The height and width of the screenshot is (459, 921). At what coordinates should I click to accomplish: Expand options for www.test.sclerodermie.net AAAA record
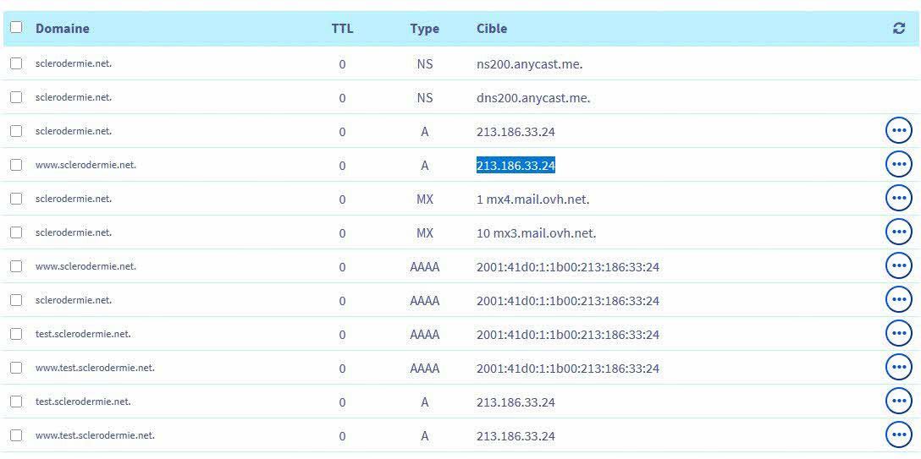point(898,368)
